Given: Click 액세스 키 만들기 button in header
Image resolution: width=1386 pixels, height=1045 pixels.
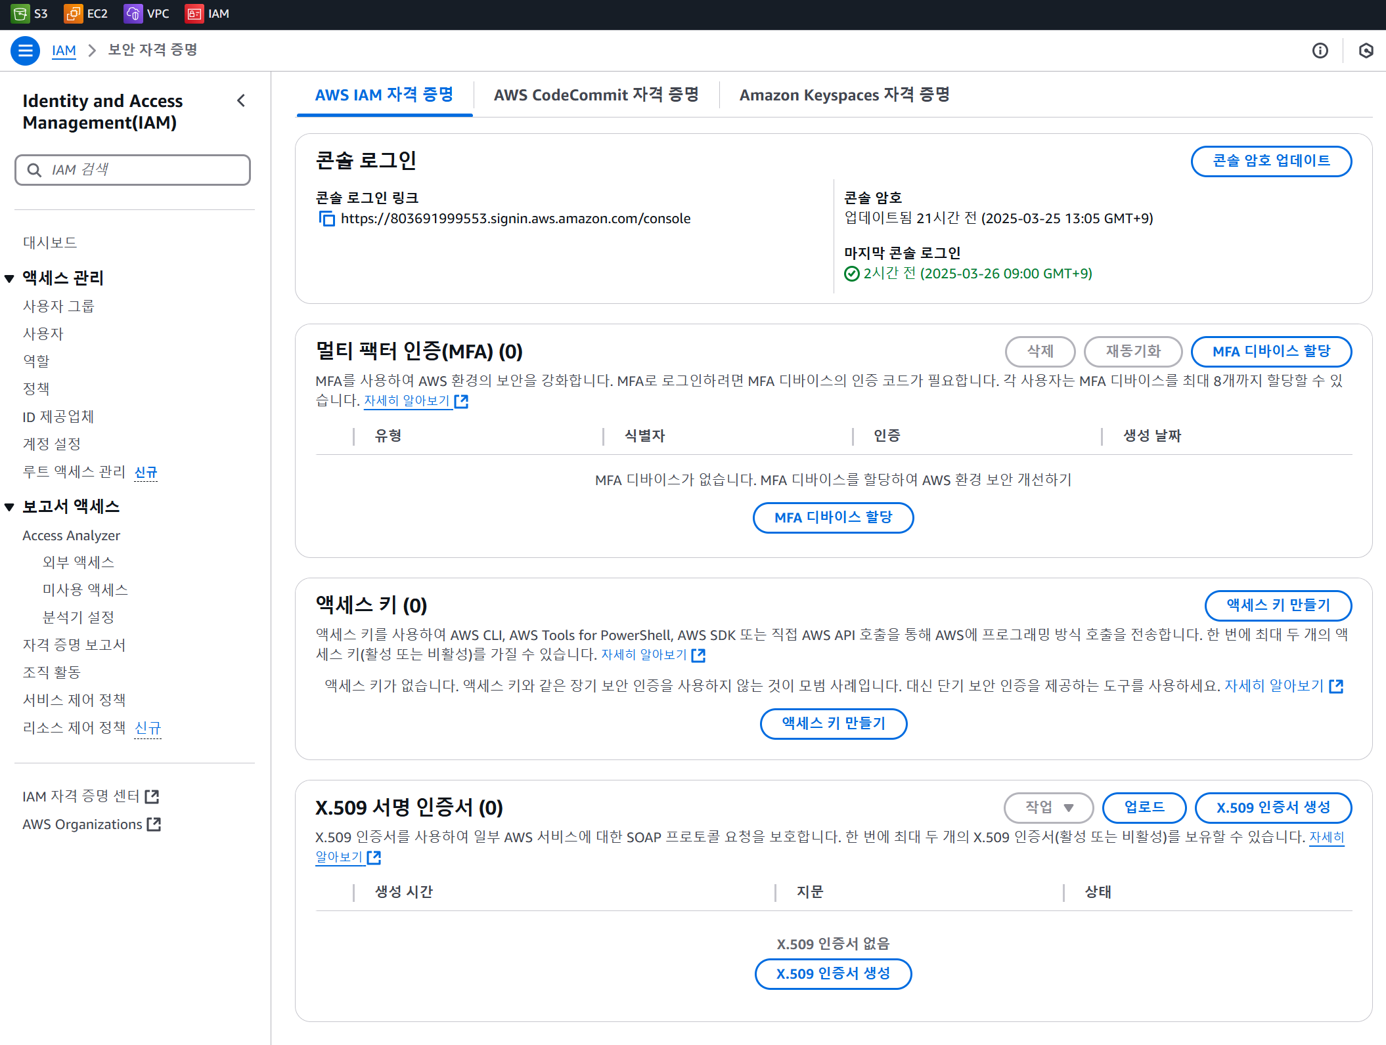Looking at the screenshot, I should (x=1278, y=605).
